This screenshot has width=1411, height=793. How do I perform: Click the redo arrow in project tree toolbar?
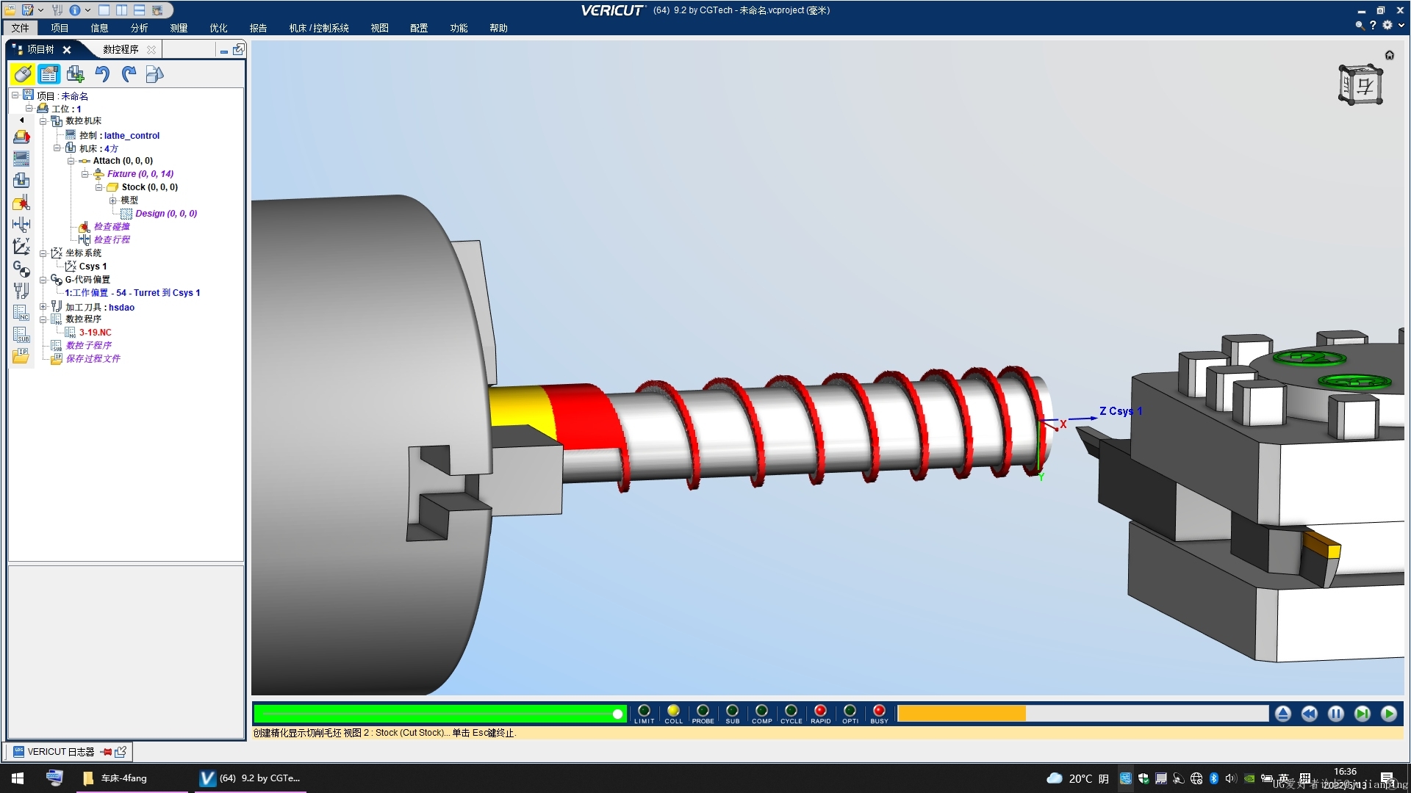pos(129,74)
